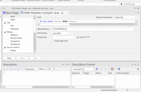
Task: Click the blue down arrow in Simulation Events
Action: [x=102, y=69]
